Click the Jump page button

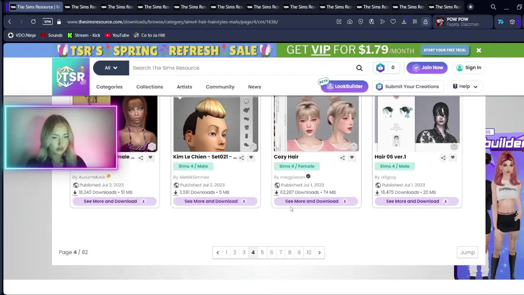click(467, 252)
